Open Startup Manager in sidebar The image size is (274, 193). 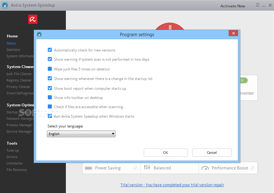(x=19, y=112)
